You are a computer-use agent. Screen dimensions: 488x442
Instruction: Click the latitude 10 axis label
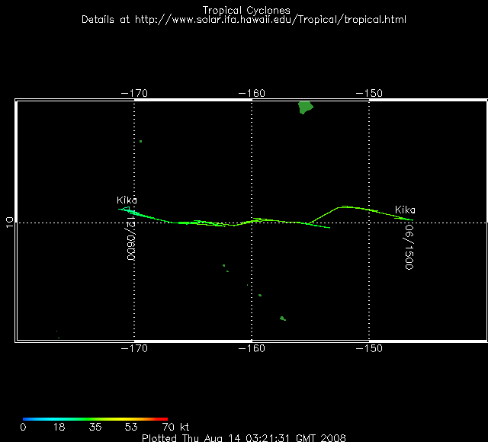[9, 223]
